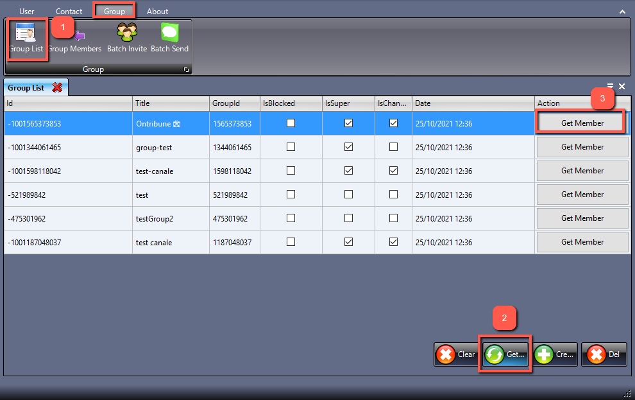This screenshot has height=400, width=635.
Task: Expand the Group panel dialog launcher
Action: point(187,69)
